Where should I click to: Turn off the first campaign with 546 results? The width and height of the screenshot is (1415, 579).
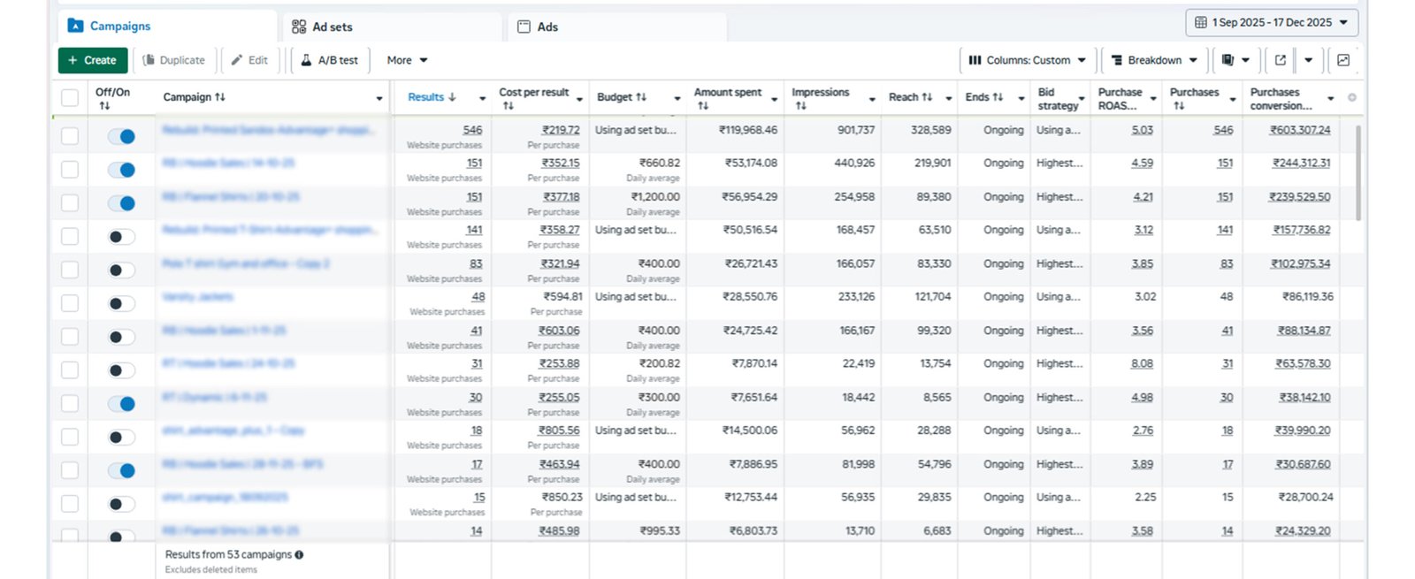(121, 136)
